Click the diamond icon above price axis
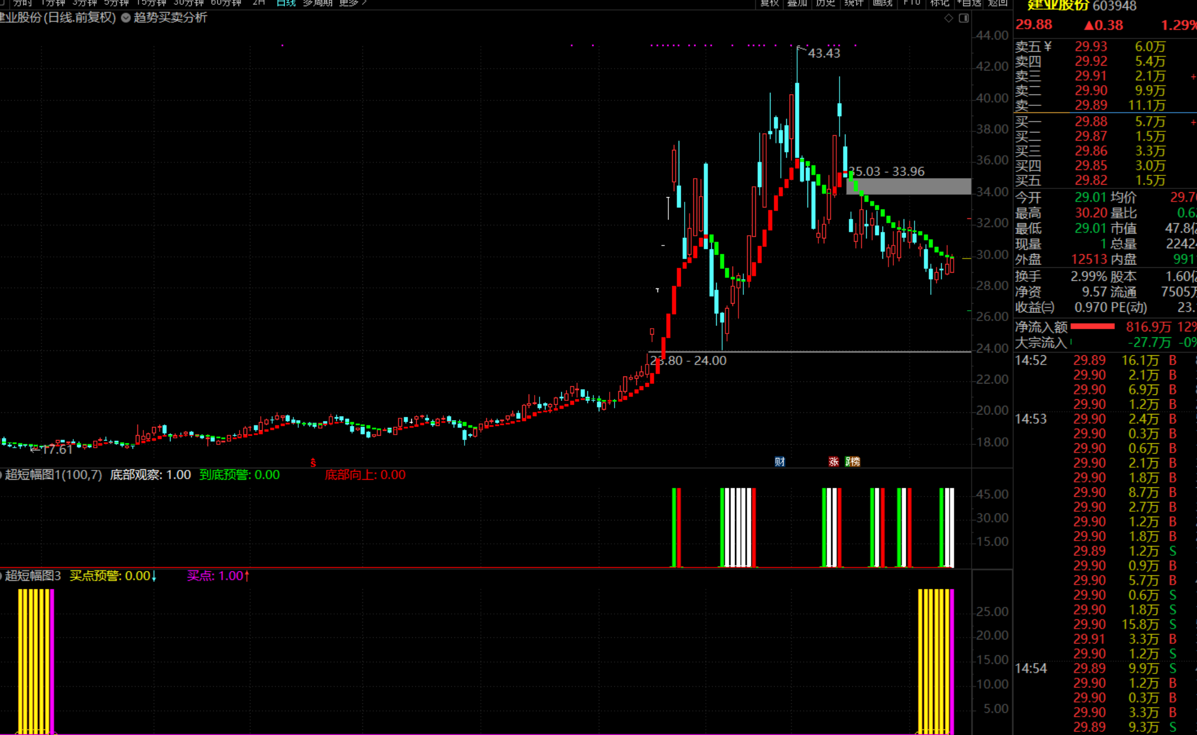Viewport: 1197px width, 735px height. click(949, 18)
